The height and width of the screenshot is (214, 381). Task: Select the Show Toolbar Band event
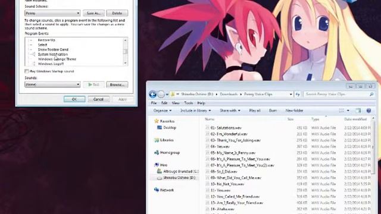[x=53, y=49]
